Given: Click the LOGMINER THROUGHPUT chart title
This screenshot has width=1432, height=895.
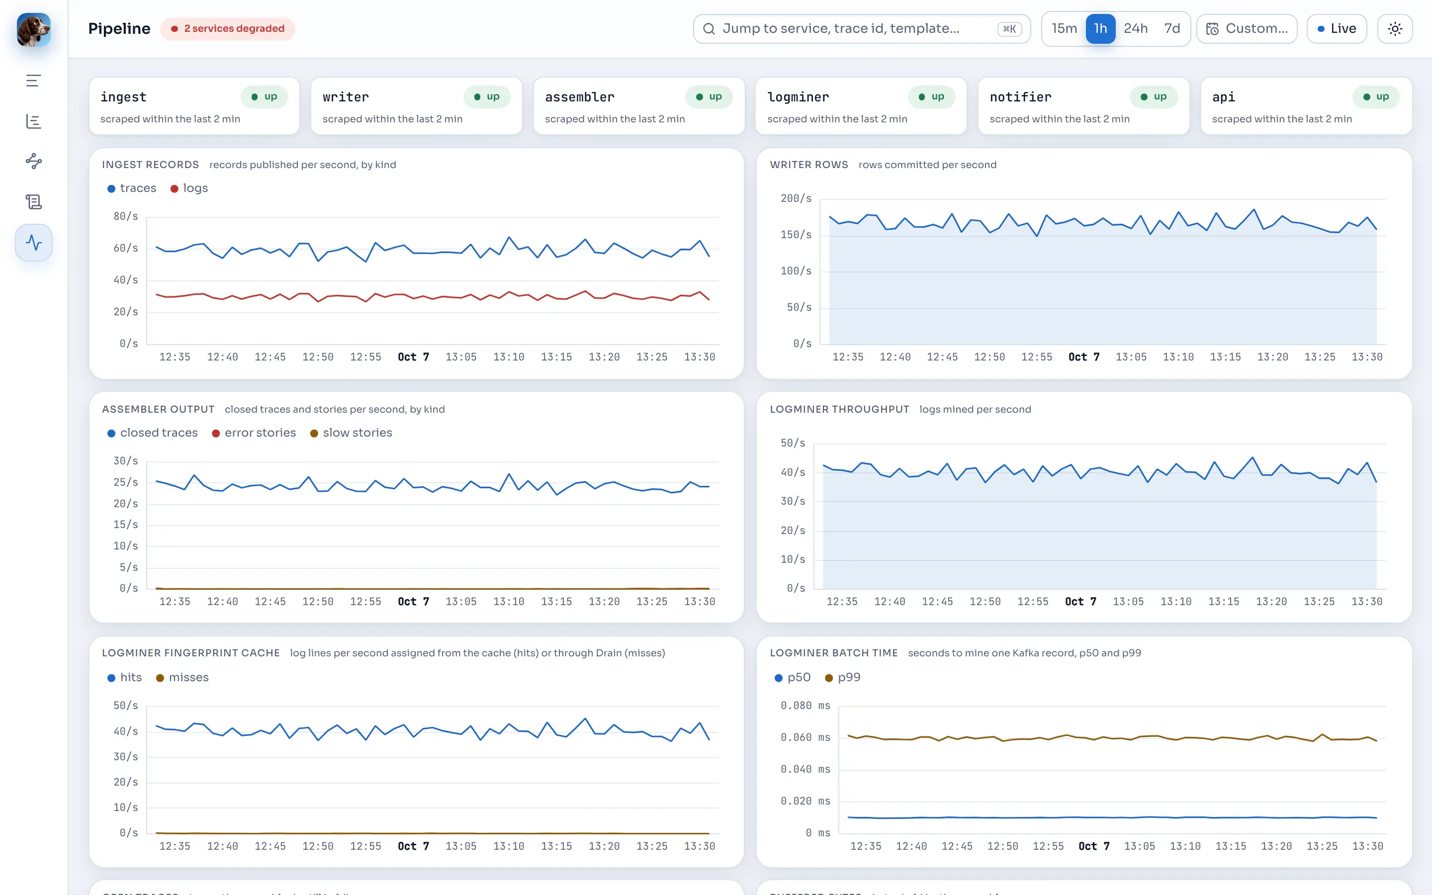Looking at the screenshot, I should tap(839, 410).
